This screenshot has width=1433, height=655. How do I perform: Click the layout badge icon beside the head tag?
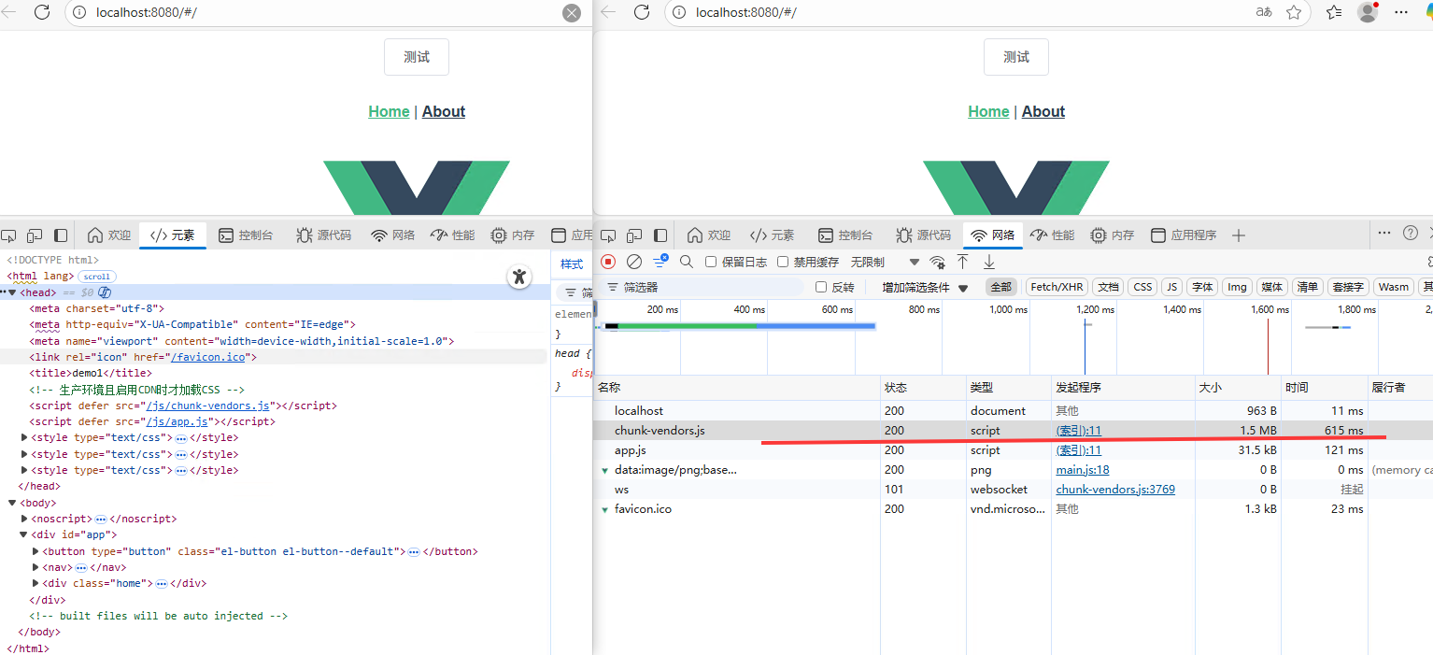[x=105, y=292]
